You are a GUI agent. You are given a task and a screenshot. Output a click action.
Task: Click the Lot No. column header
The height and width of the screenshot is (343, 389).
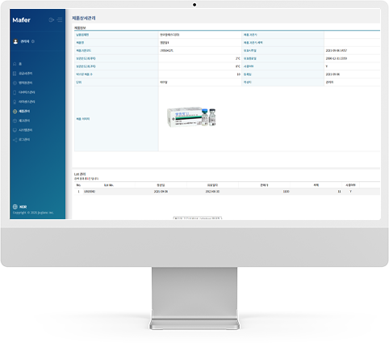pos(109,185)
